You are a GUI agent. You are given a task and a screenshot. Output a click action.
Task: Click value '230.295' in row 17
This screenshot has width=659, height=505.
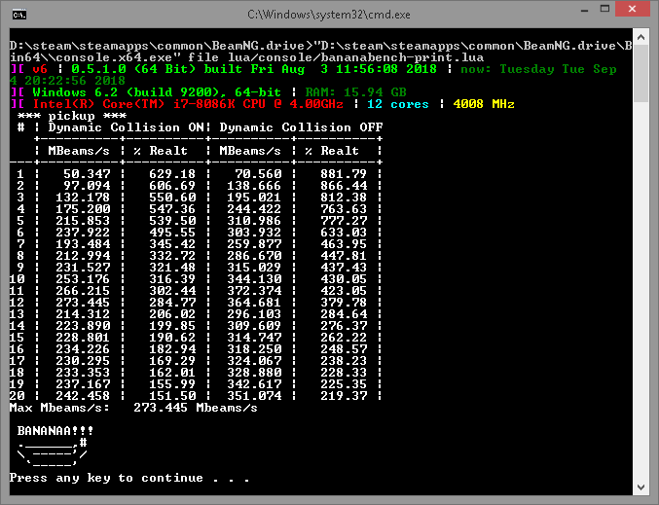click(x=83, y=361)
